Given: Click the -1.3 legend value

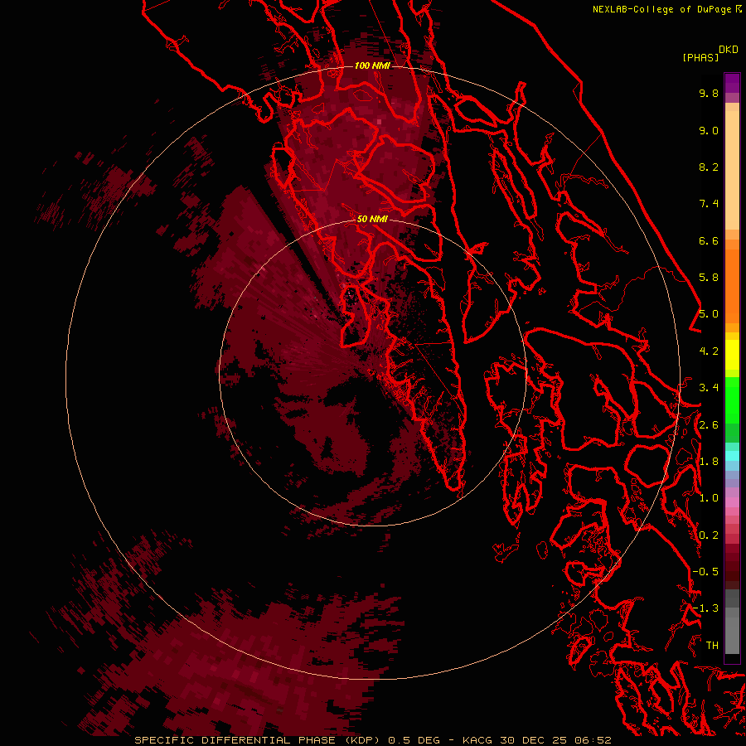Looking at the screenshot, I should 705,608.
